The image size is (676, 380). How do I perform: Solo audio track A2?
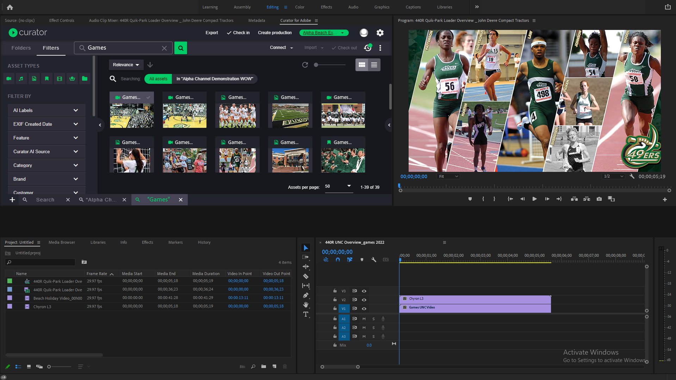pos(373,328)
